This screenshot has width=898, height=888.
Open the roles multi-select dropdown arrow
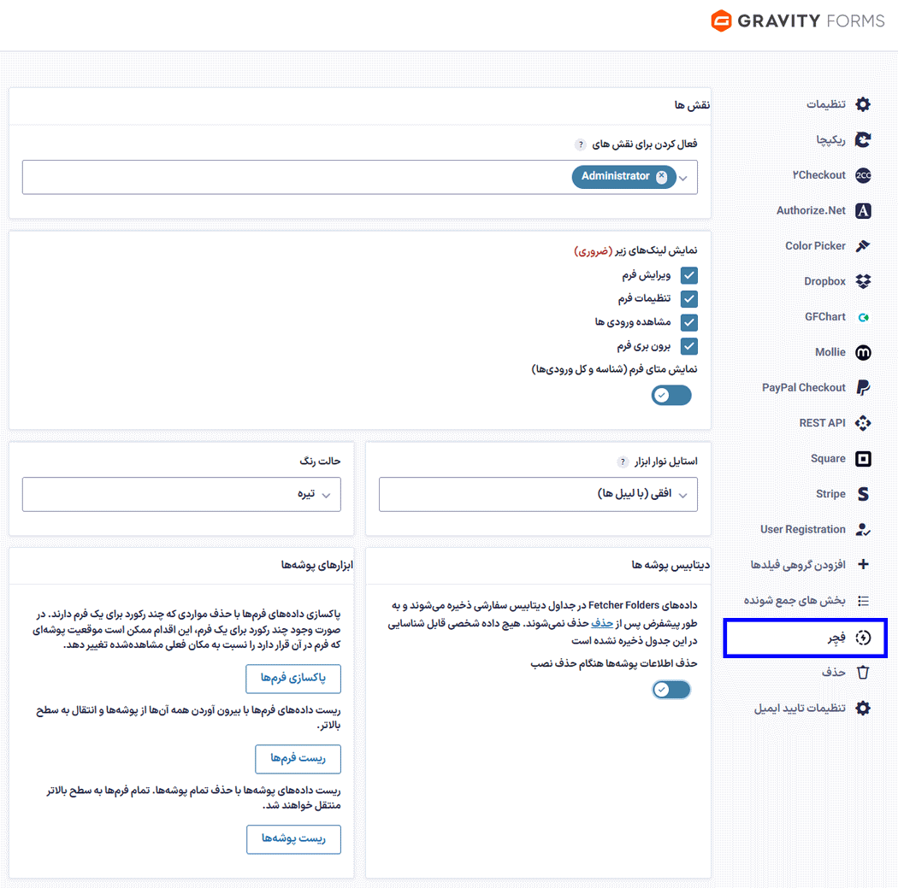(683, 178)
